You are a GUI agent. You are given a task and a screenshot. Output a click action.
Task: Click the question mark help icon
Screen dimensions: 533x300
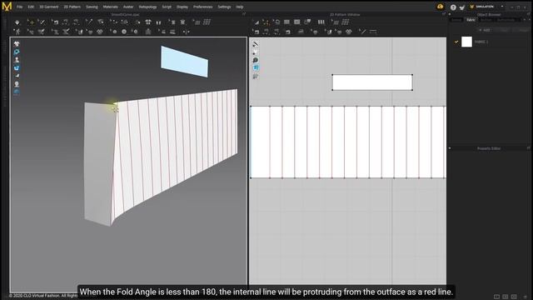tap(453, 7)
